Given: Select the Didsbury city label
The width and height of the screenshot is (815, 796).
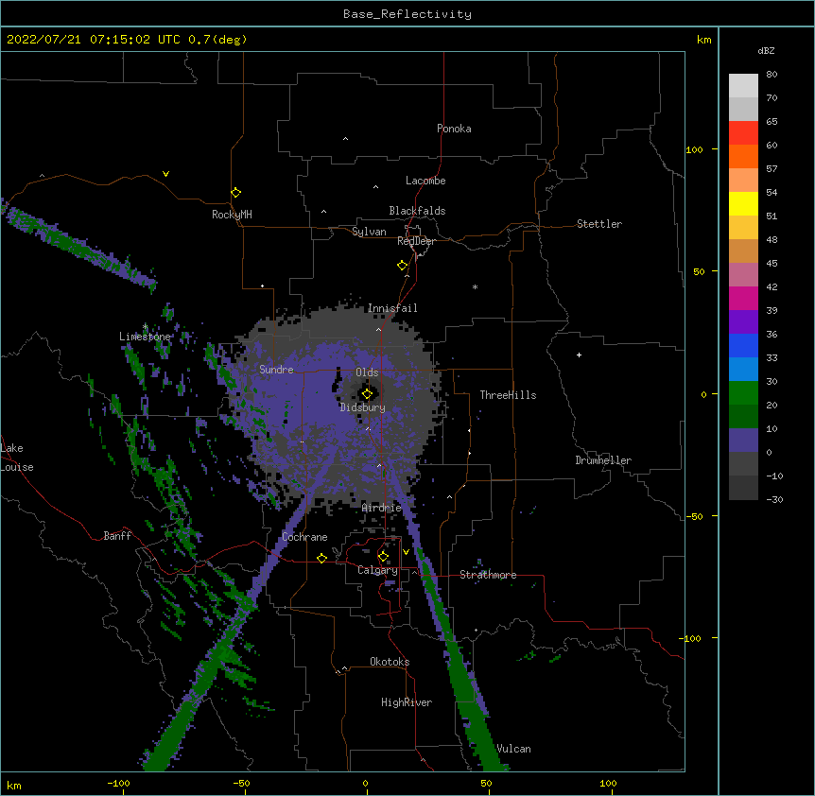Looking at the screenshot, I should pyautogui.click(x=363, y=407).
